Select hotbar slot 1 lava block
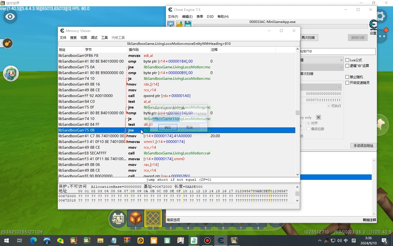Viewport: 393px width, 246px height. click(136, 219)
